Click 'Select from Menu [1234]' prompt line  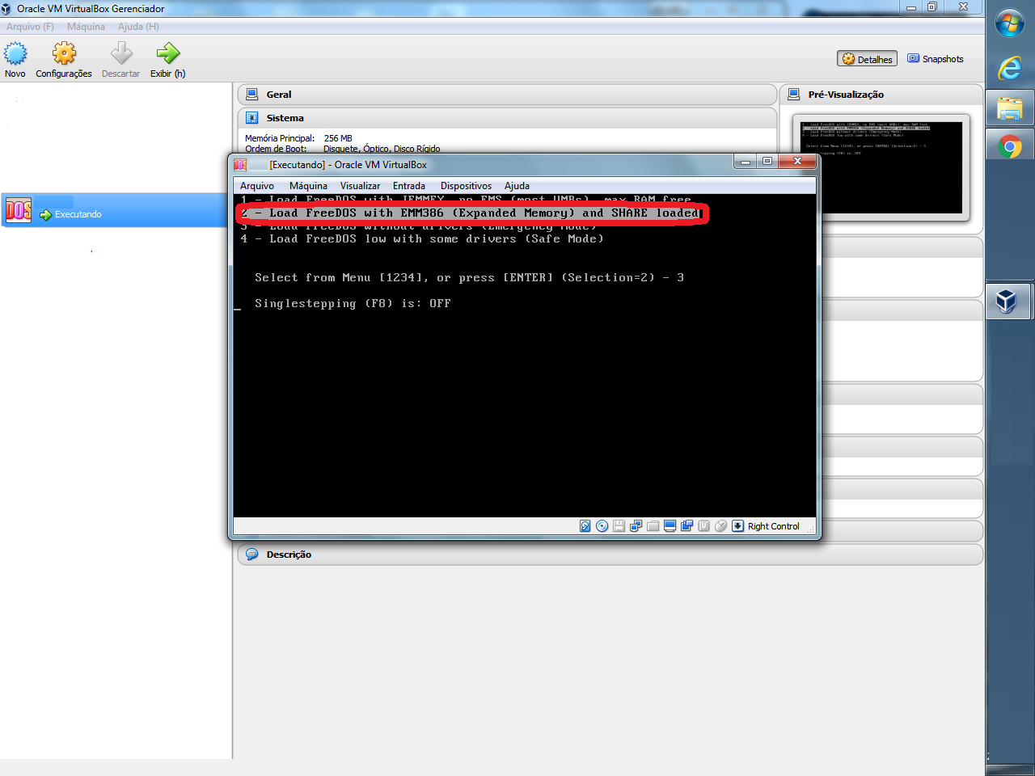click(x=469, y=278)
